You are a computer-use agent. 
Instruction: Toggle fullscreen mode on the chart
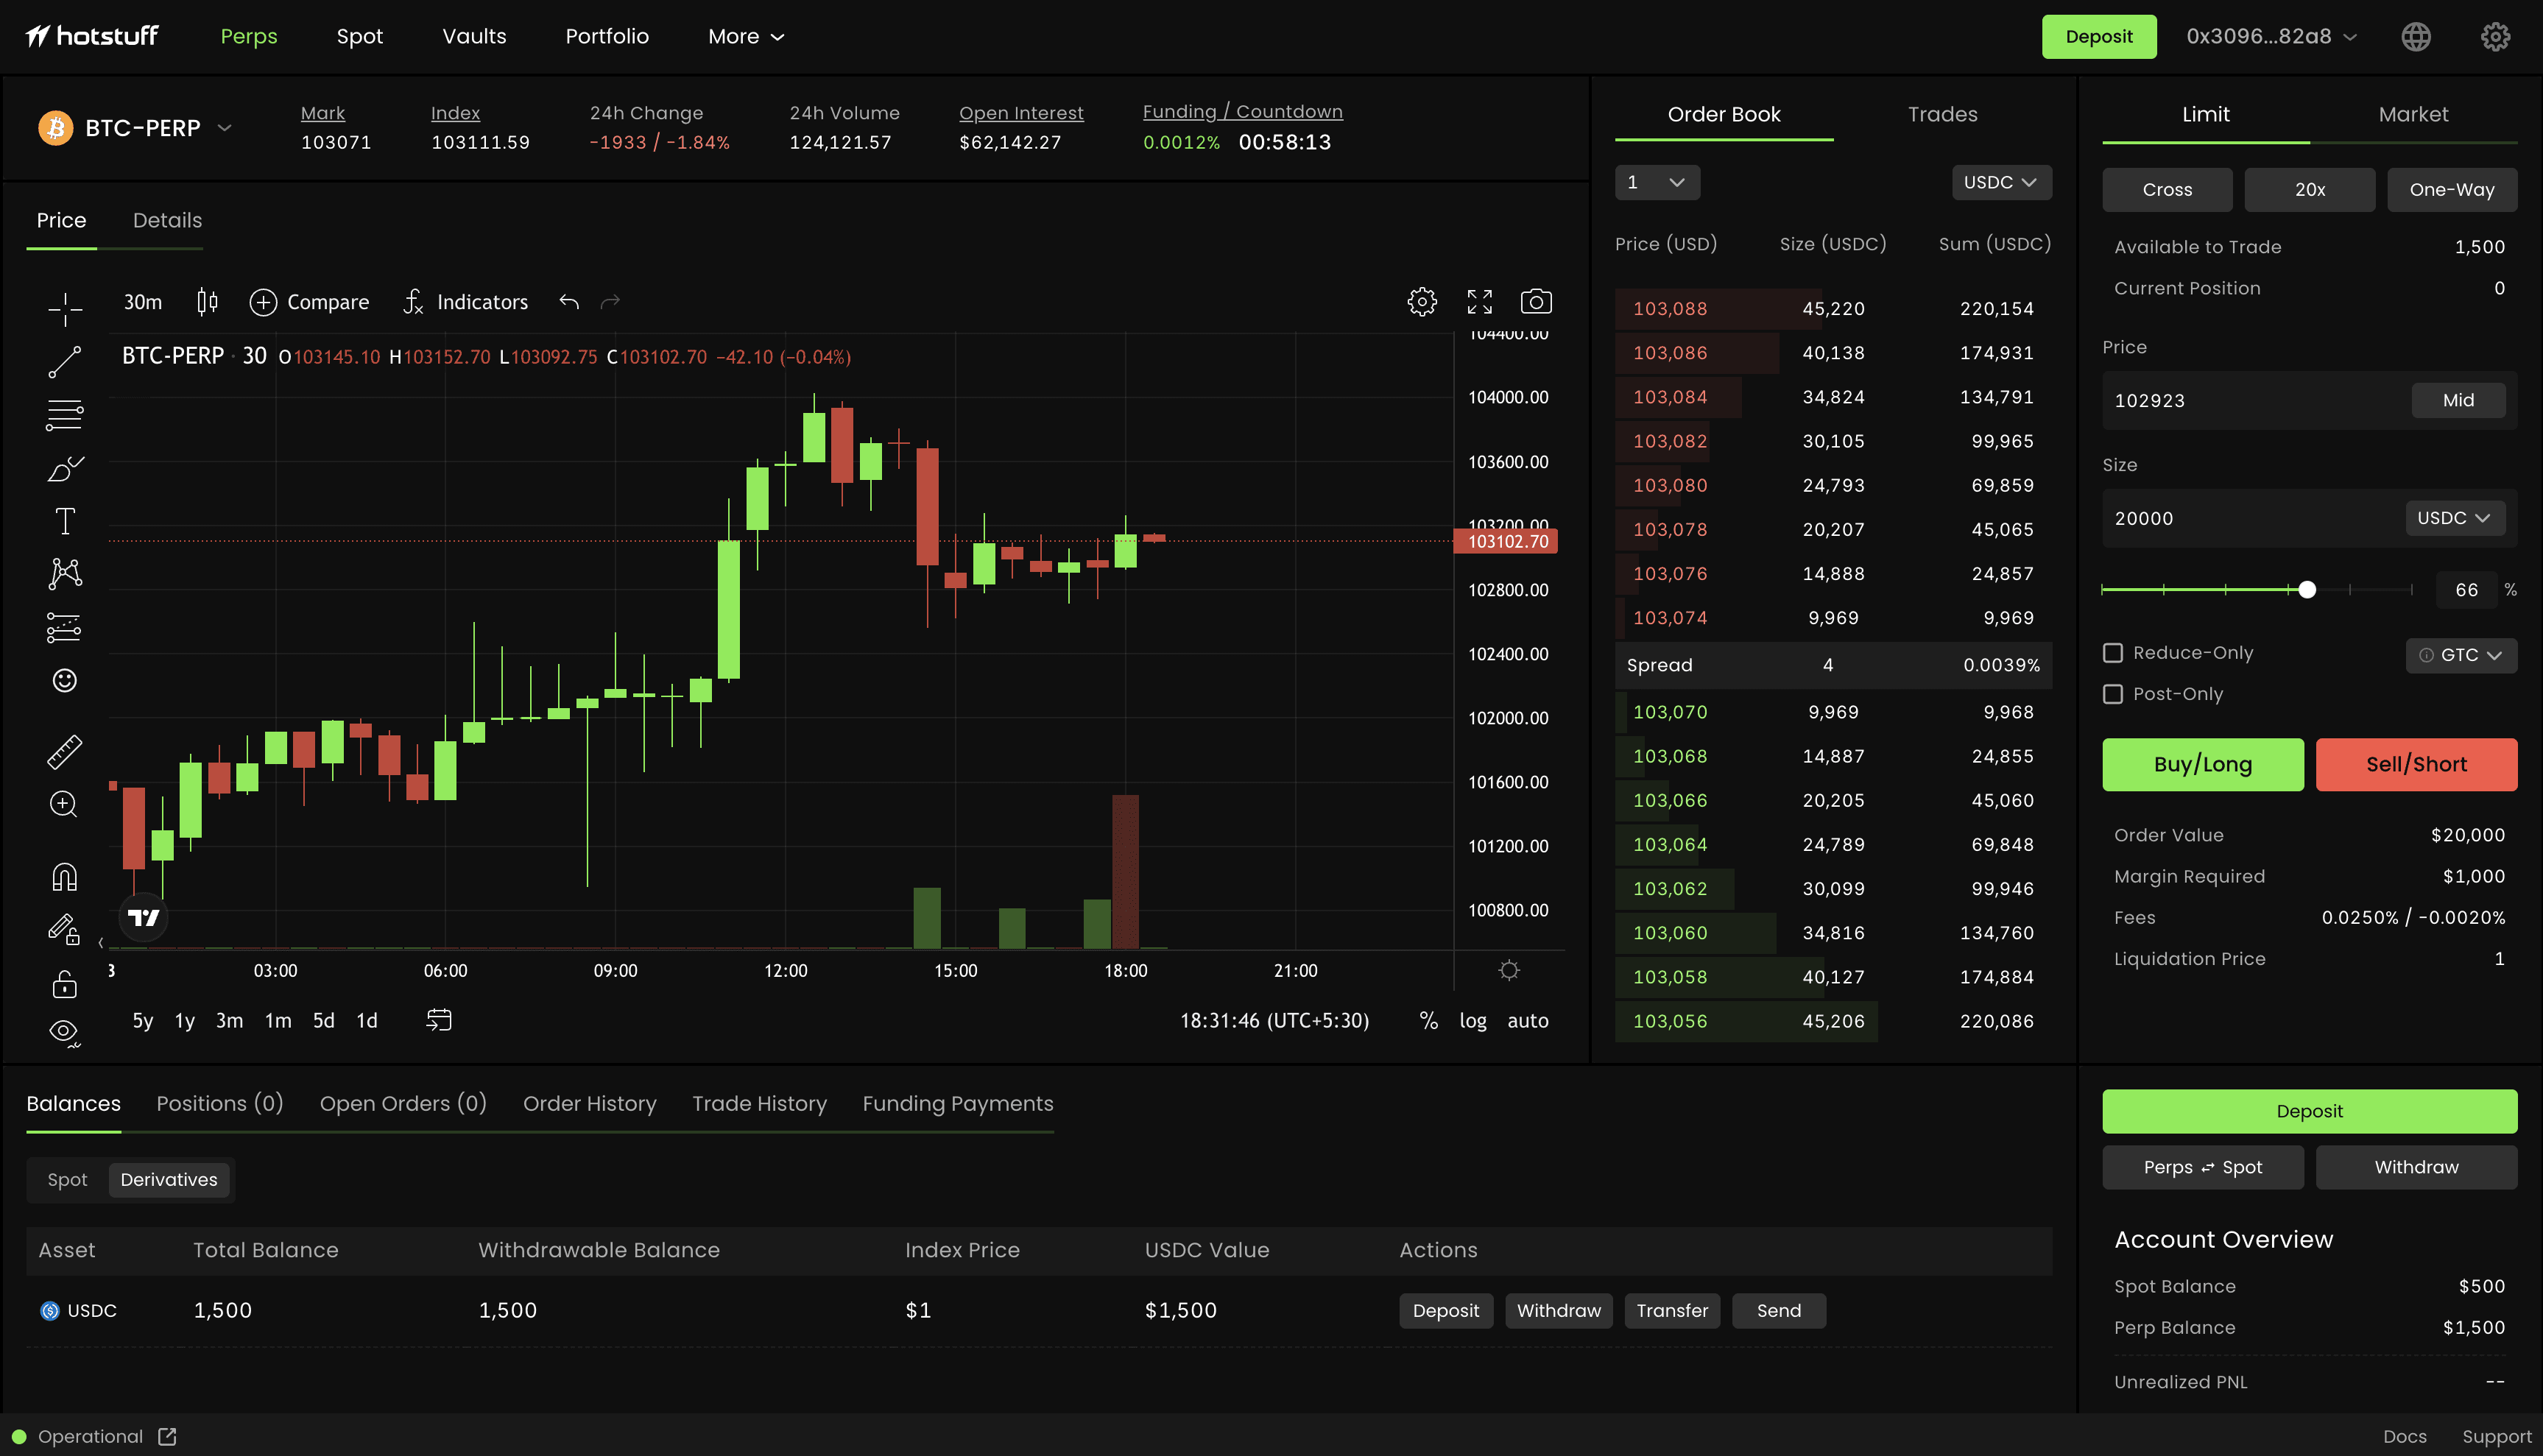click(x=1480, y=301)
